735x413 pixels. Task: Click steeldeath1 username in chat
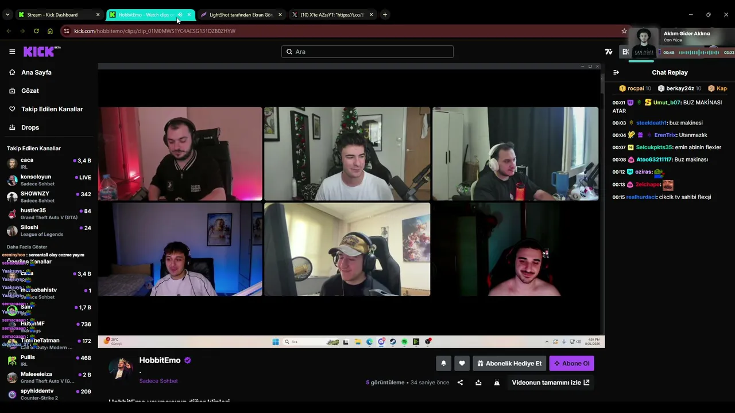(652, 123)
